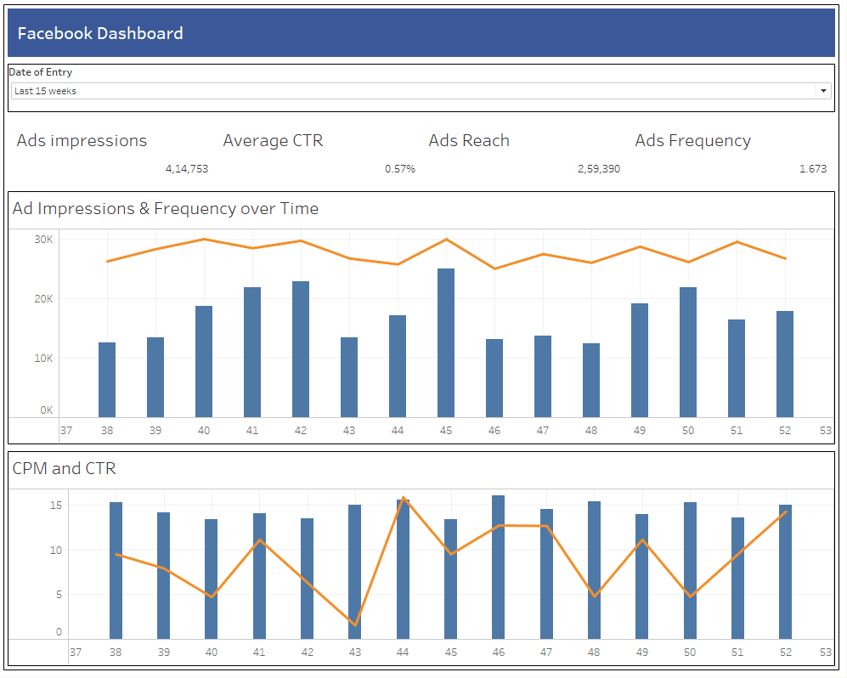Click the 10K label on impressions axis
Image resolution: width=847 pixels, height=678 pixels.
[44, 359]
